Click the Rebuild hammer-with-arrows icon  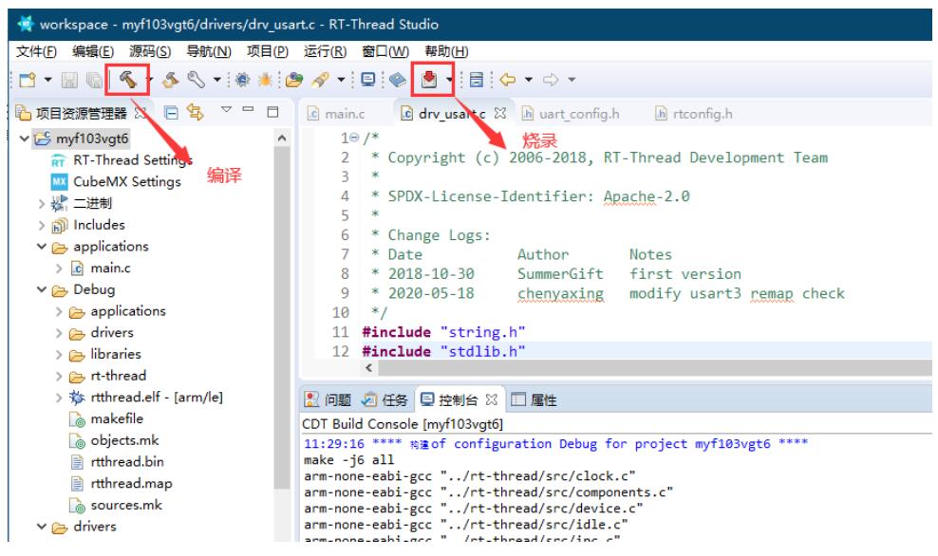point(171,80)
